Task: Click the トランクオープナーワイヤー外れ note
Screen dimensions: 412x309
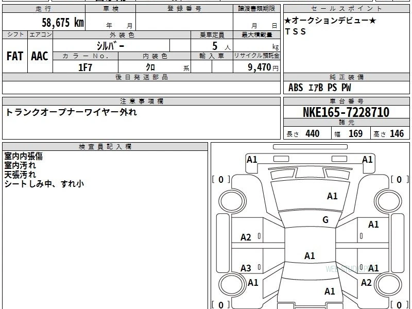Action: tap(71, 112)
